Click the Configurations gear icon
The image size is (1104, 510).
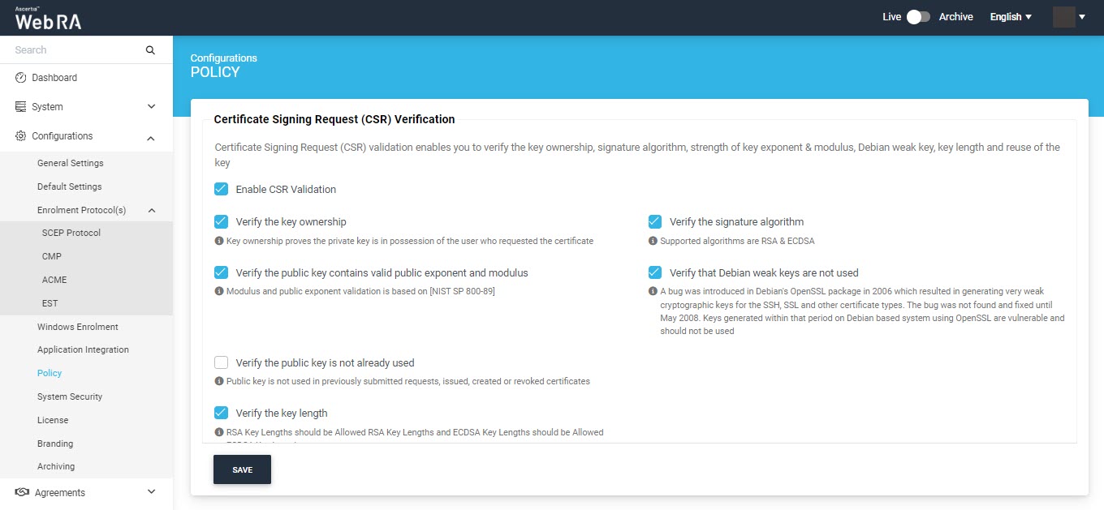click(21, 136)
